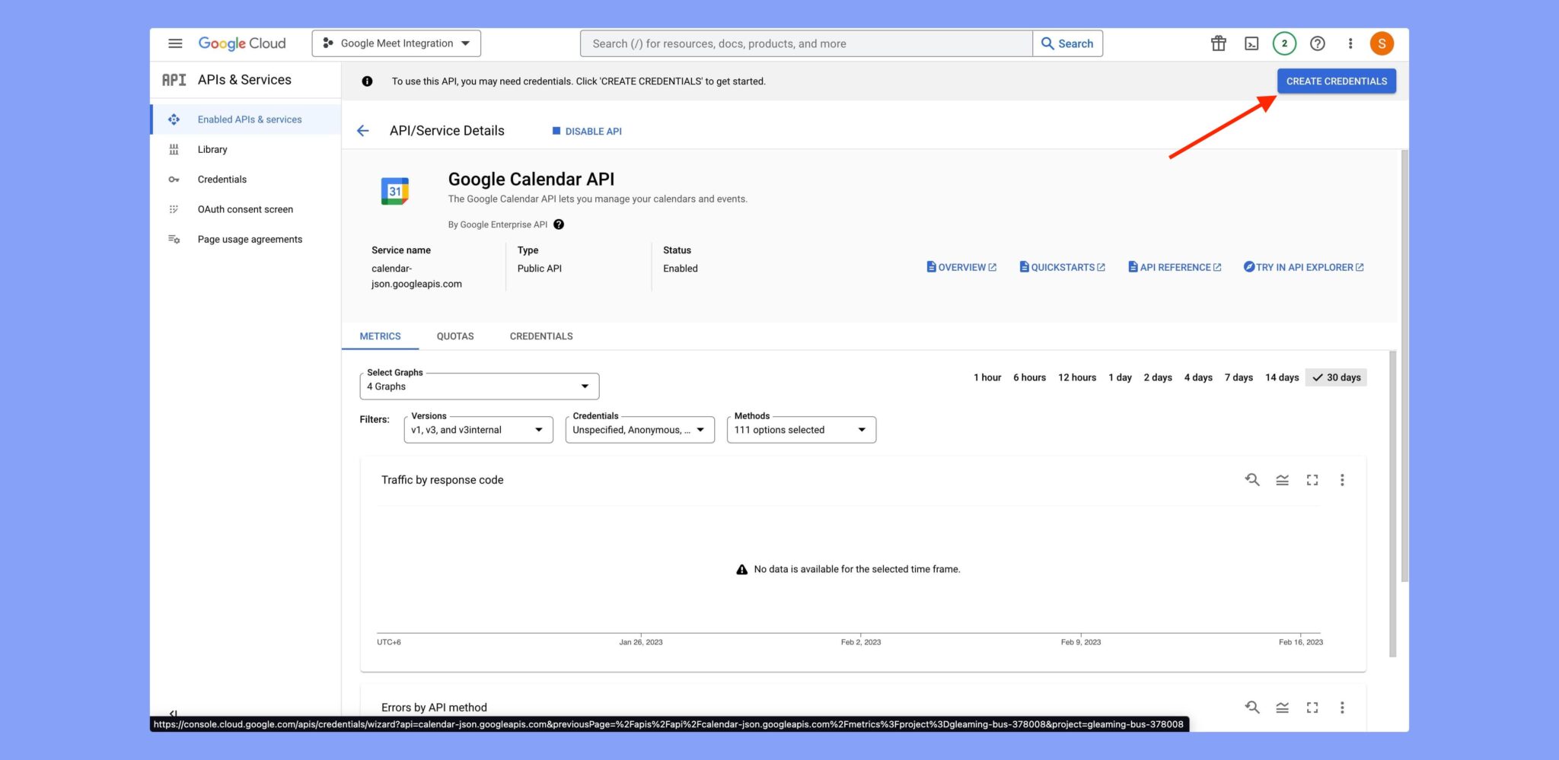Select the 1 hour time range

point(987,377)
